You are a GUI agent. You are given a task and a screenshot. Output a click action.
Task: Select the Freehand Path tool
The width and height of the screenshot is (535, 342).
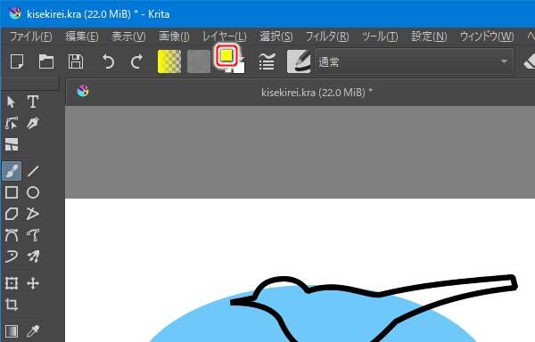(33, 235)
